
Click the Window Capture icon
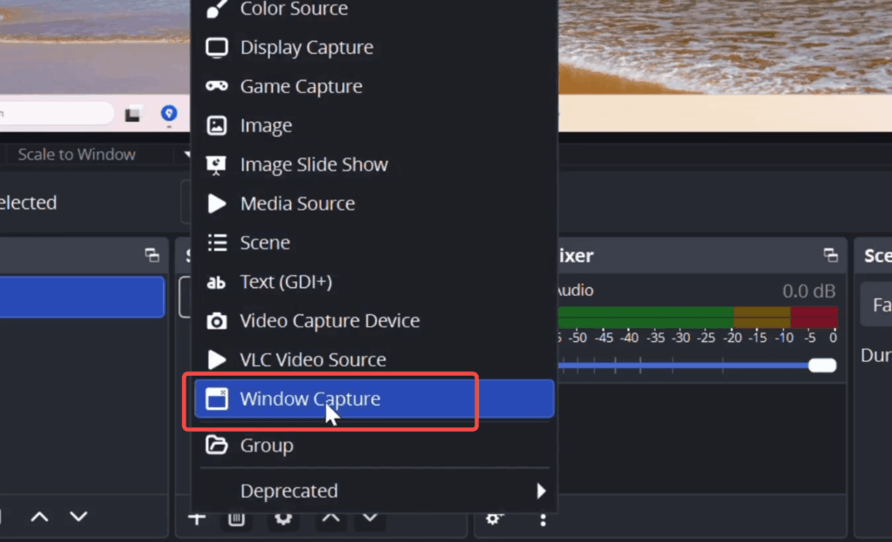[216, 399]
